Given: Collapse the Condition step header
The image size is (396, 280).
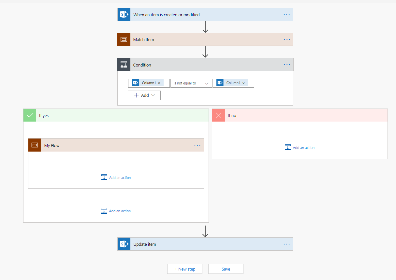Looking at the screenshot, I should (205, 65).
